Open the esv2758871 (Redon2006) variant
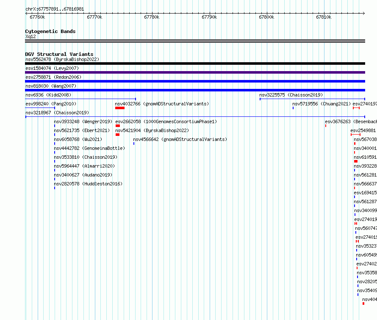The image size is (377, 320). coord(53,77)
